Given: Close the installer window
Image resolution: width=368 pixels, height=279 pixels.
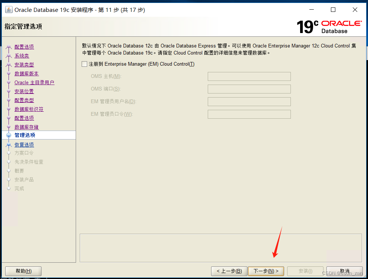Looking at the screenshot, I should 355,10.
